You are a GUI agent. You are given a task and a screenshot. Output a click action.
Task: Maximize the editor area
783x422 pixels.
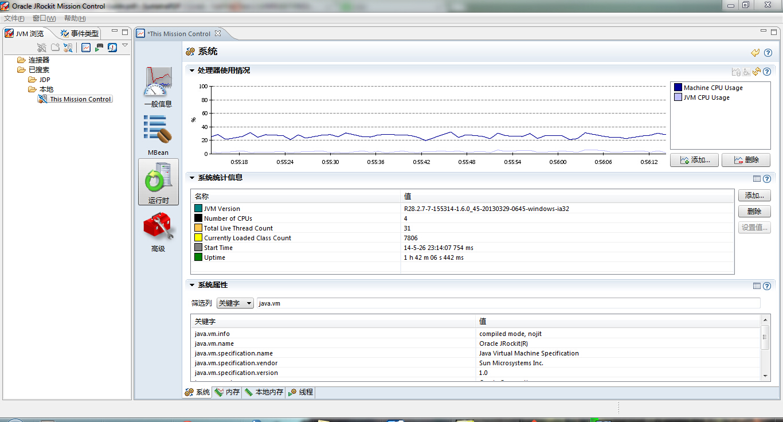coord(773,32)
